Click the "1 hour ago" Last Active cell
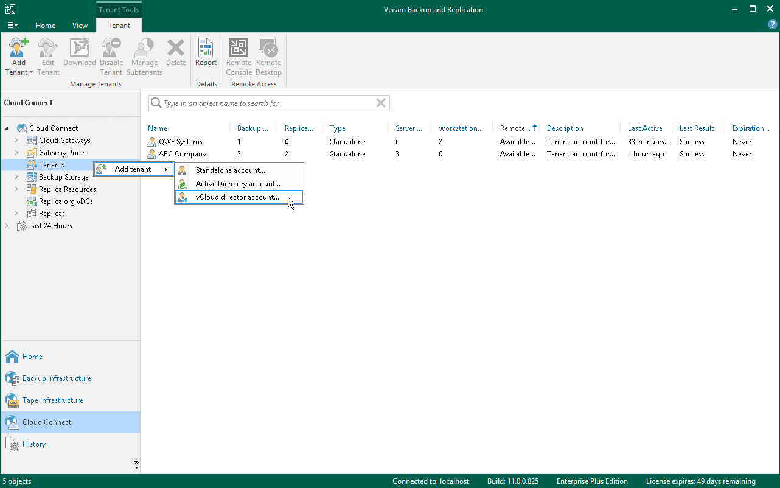This screenshot has width=780, height=488. [646, 154]
